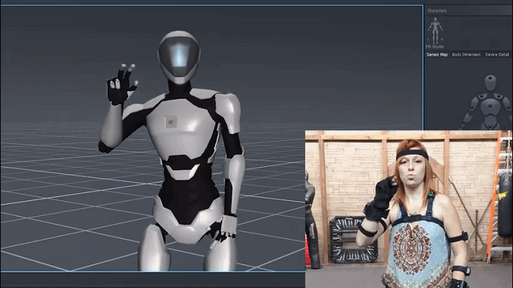Select the PN Studio character thumbnail
513x288 pixels.
click(x=435, y=31)
